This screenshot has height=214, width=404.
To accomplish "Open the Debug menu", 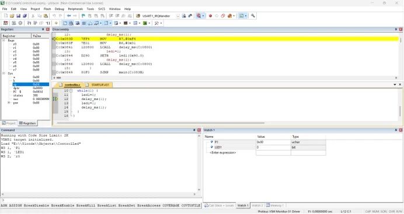I will [60, 9].
